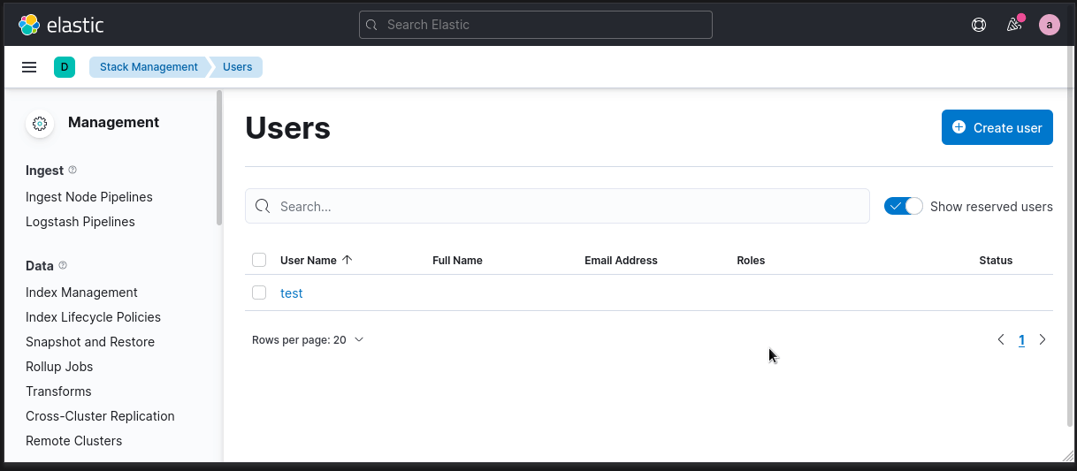The width and height of the screenshot is (1077, 471).
Task: Click the Ingest help question icon
Action: (x=73, y=170)
